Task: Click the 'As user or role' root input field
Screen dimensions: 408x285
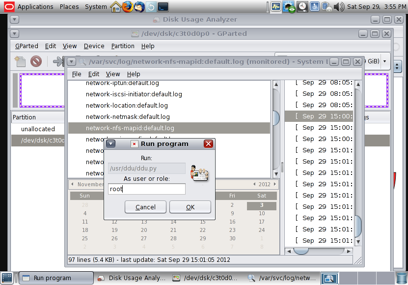Action: click(147, 189)
